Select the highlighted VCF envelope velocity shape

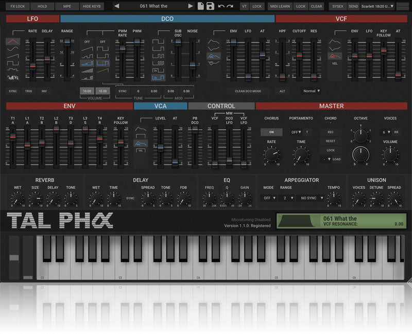(335, 56)
